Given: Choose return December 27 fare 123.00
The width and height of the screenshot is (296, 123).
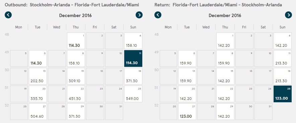Looking at the screenshot, I should pyautogui.click(x=187, y=112).
